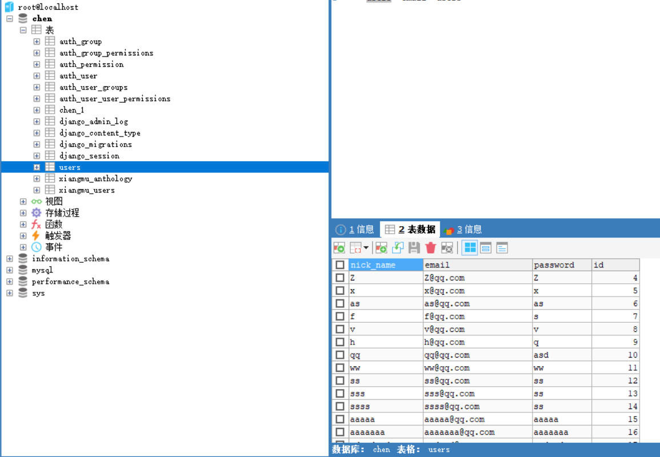Check the row with email as@qq.com
This screenshot has height=457, width=660.
(x=340, y=303)
